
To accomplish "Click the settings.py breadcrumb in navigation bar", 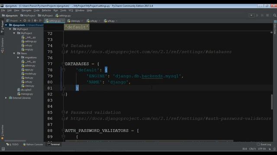I will (63, 15).
